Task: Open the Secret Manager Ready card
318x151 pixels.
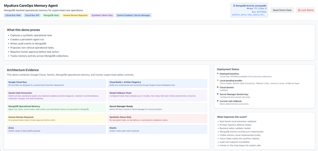Action: [x=157, y=108]
